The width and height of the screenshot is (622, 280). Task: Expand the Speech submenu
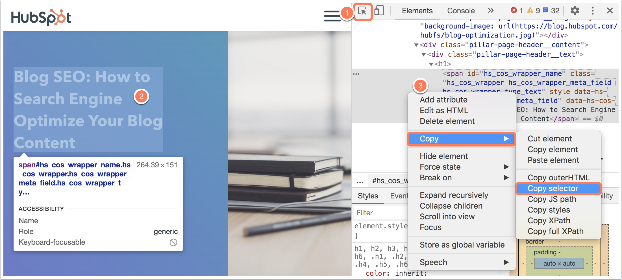point(434,262)
